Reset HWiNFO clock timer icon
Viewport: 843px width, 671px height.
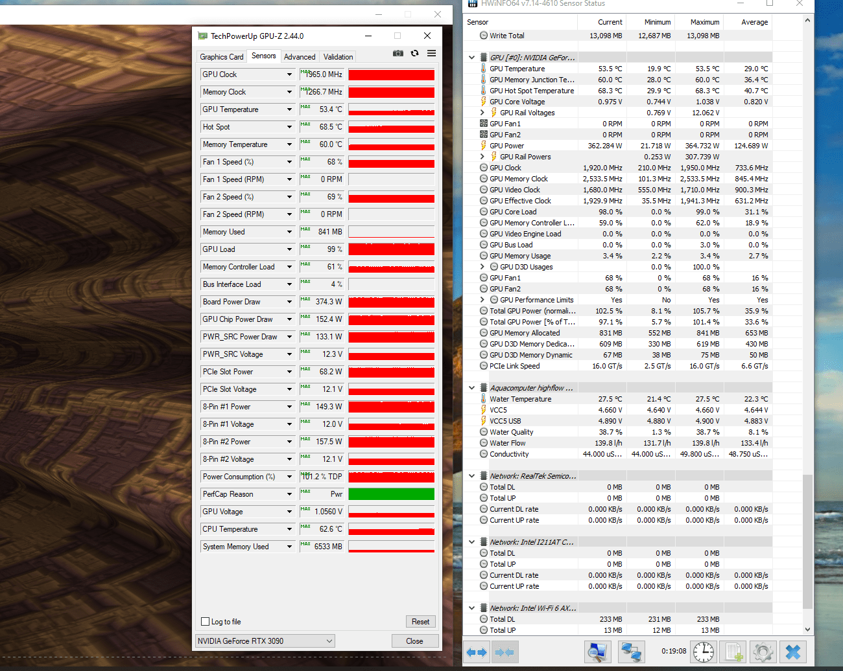(x=704, y=652)
